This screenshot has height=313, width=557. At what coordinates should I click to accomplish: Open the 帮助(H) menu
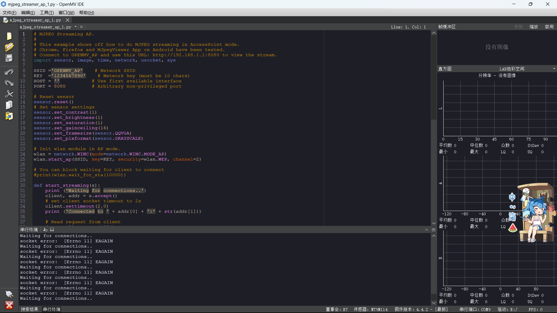point(86,12)
